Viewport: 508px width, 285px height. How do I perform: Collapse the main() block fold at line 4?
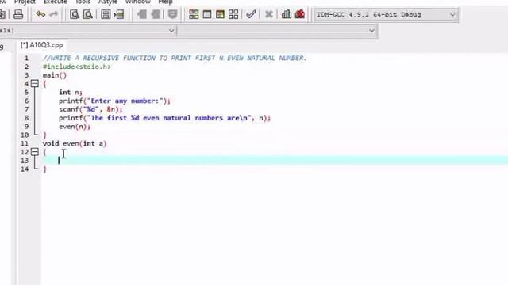(x=35, y=84)
